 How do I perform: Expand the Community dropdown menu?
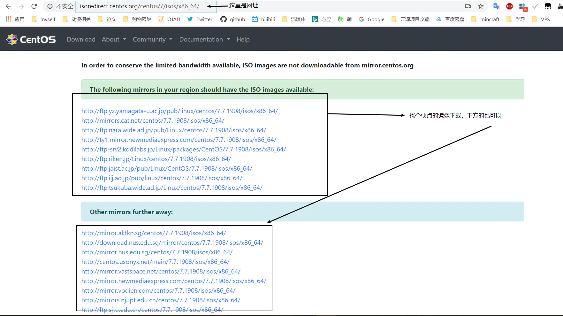pos(152,39)
